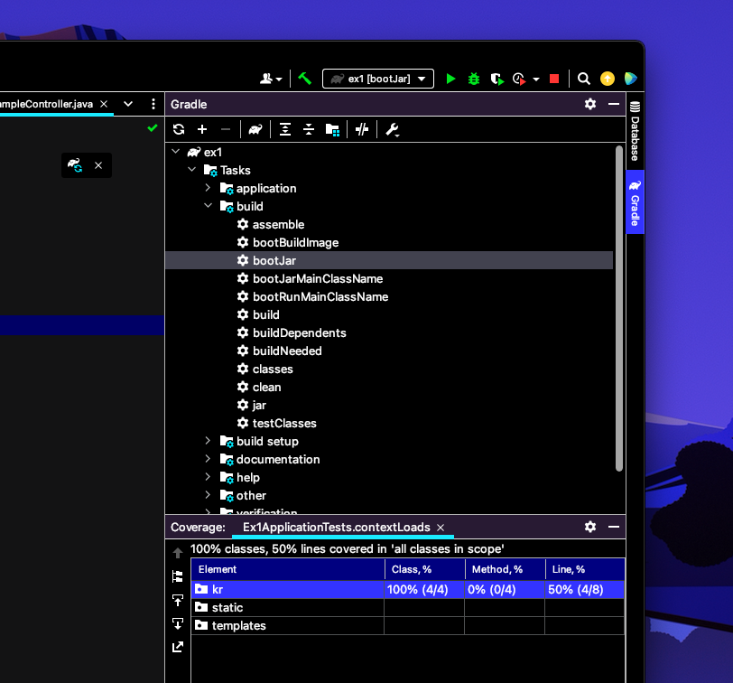The width and height of the screenshot is (733, 683).
Task: Open the Database side tool window
Action: tap(635, 131)
